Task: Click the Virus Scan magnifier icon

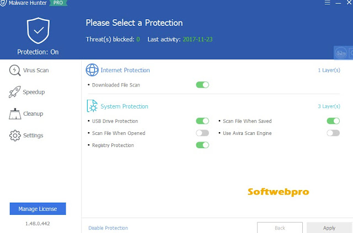Action: [x=15, y=71]
